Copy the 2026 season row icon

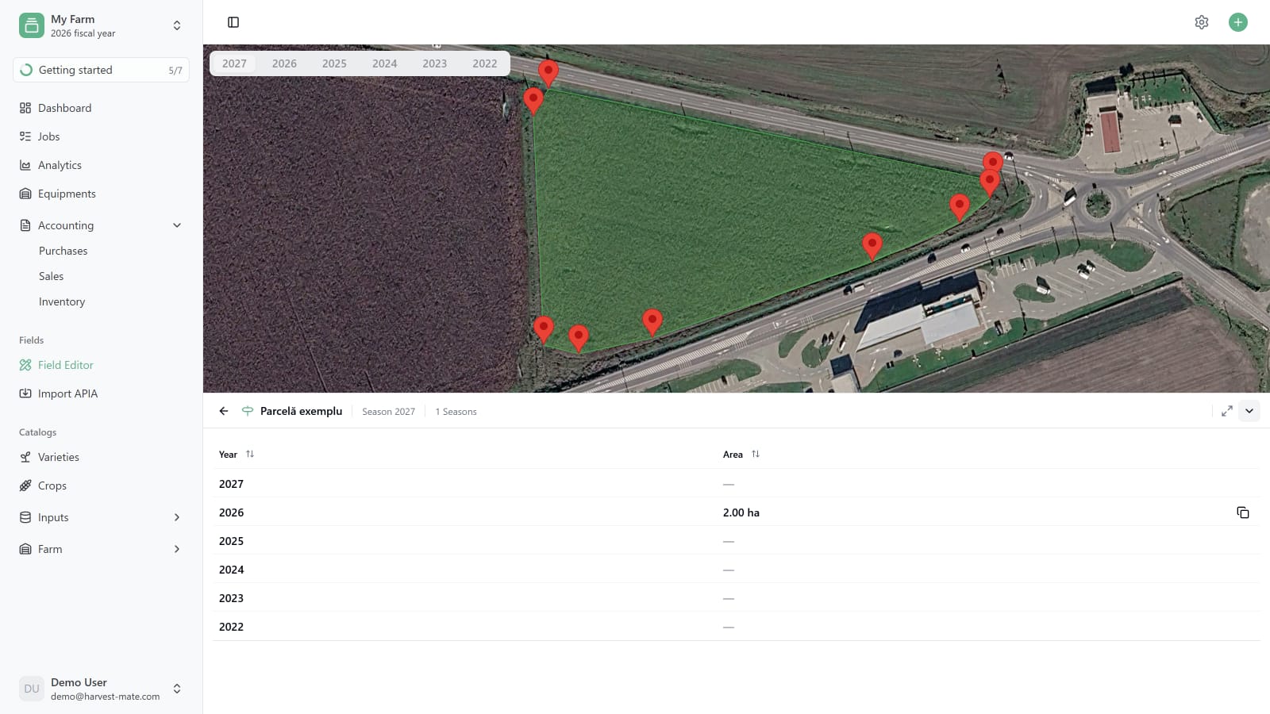point(1243,512)
